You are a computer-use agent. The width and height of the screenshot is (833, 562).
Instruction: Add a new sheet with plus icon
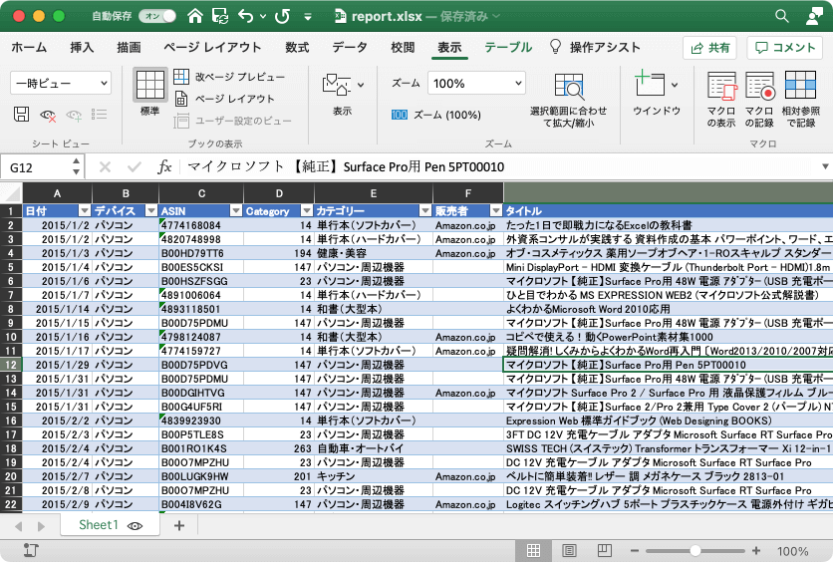[179, 525]
